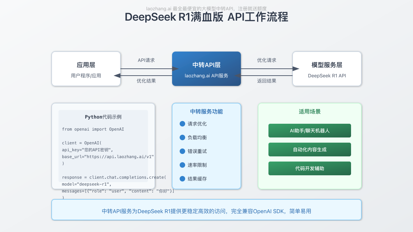Click the 应用层 box

[x=86, y=69]
